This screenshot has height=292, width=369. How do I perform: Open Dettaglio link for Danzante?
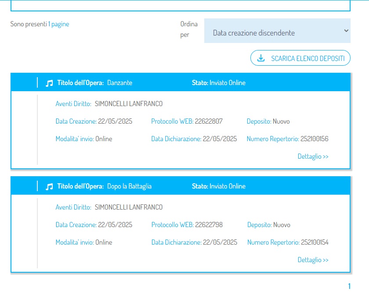point(313,157)
